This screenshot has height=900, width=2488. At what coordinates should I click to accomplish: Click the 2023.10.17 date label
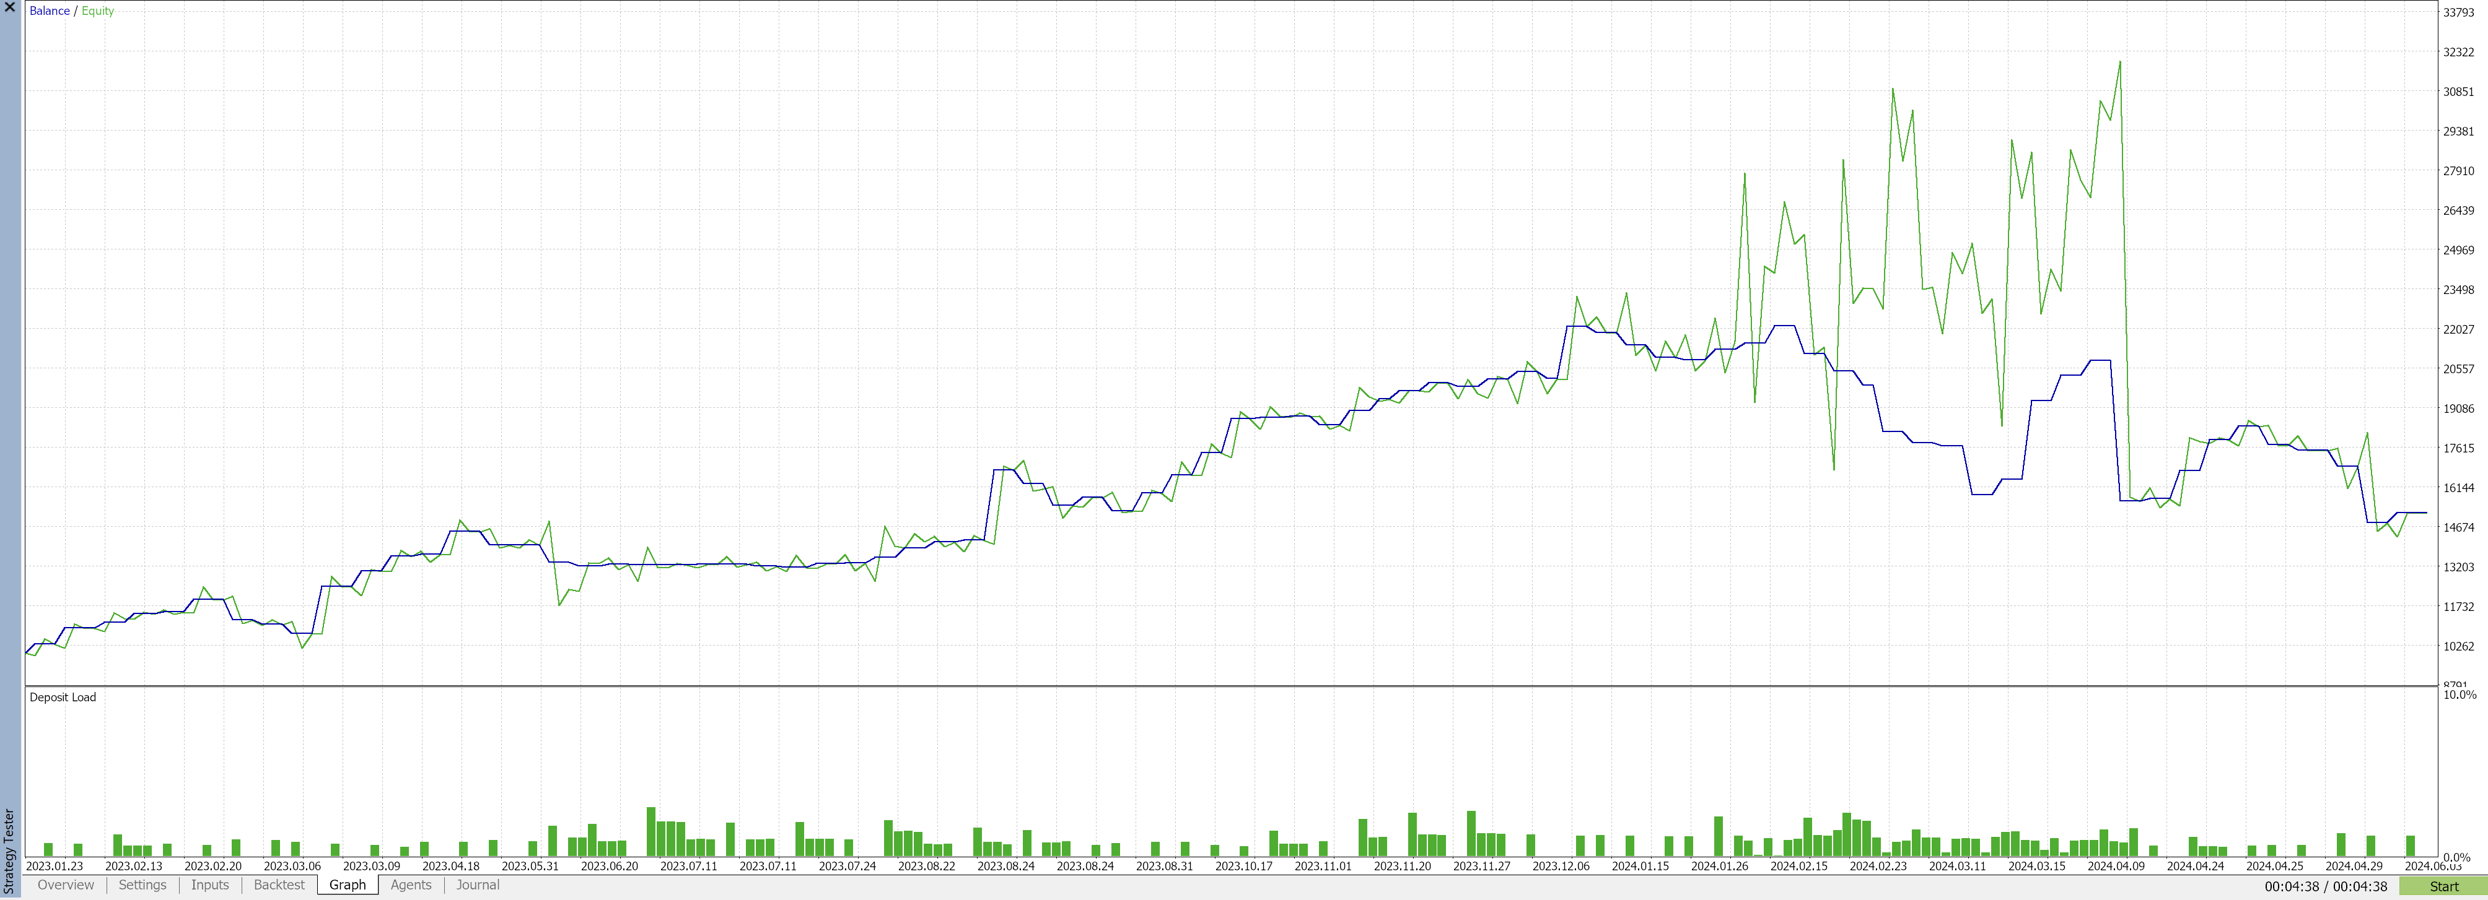tap(1244, 866)
